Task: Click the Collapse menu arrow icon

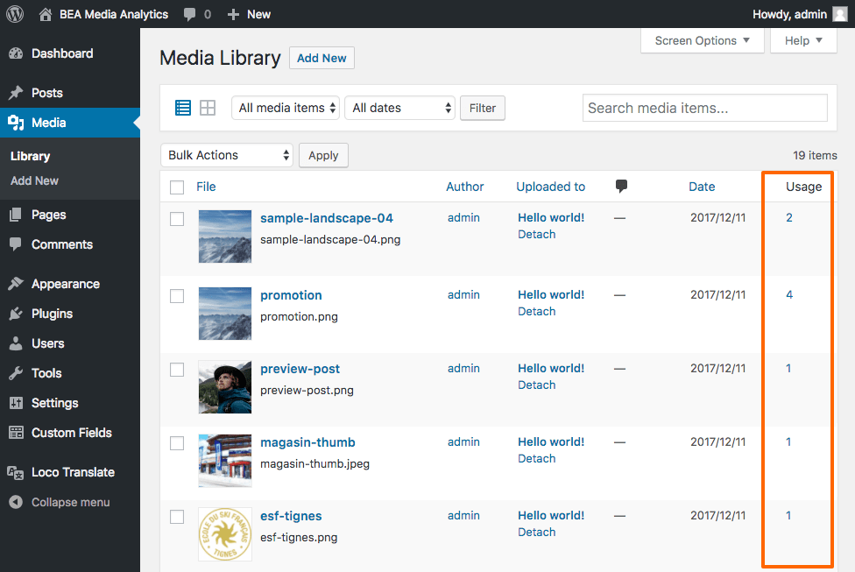Action: [x=16, y=502]
